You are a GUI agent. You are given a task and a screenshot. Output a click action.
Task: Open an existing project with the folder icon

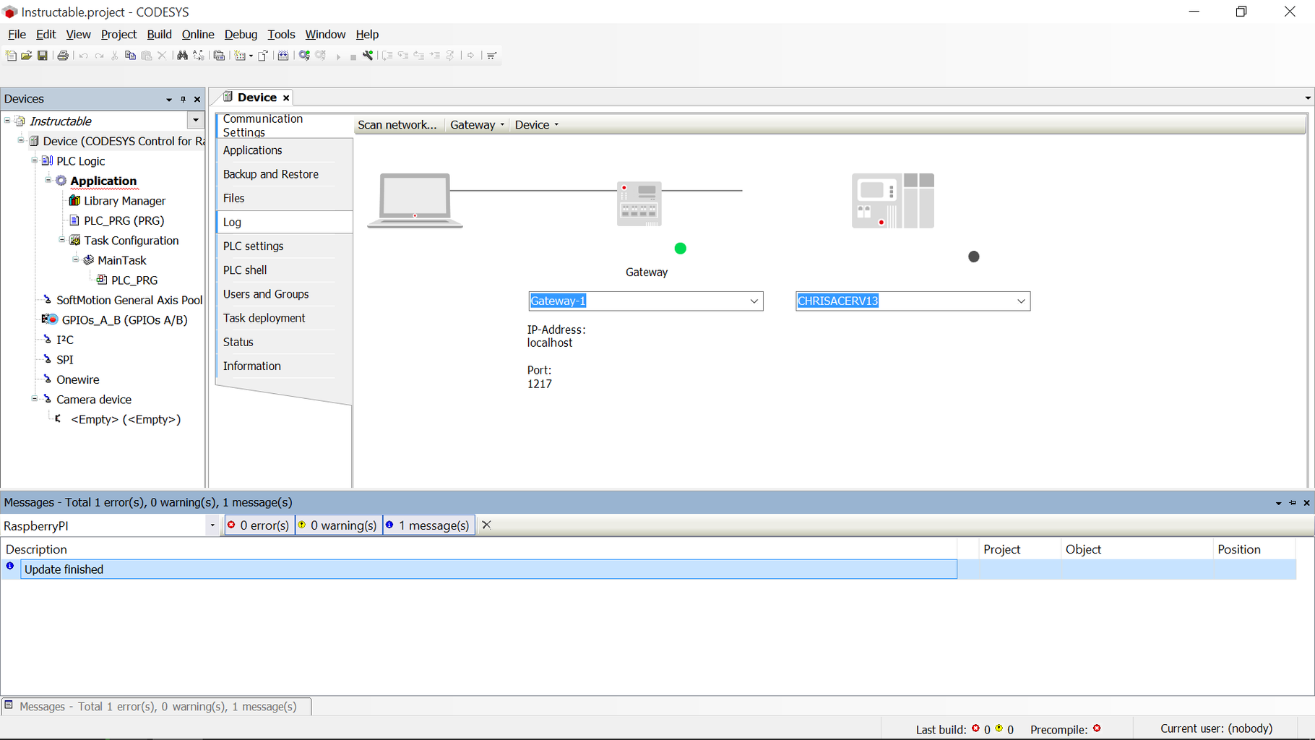tap(27, 56)
